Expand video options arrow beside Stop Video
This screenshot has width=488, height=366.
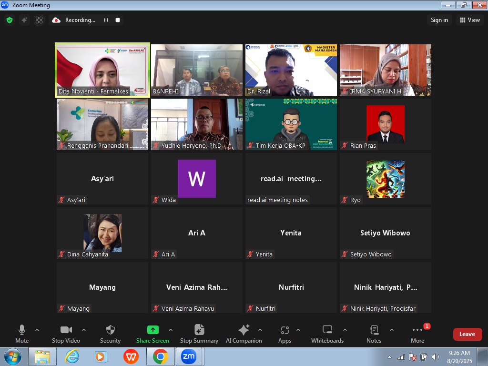pyautogui.click(x=84, y=330)
